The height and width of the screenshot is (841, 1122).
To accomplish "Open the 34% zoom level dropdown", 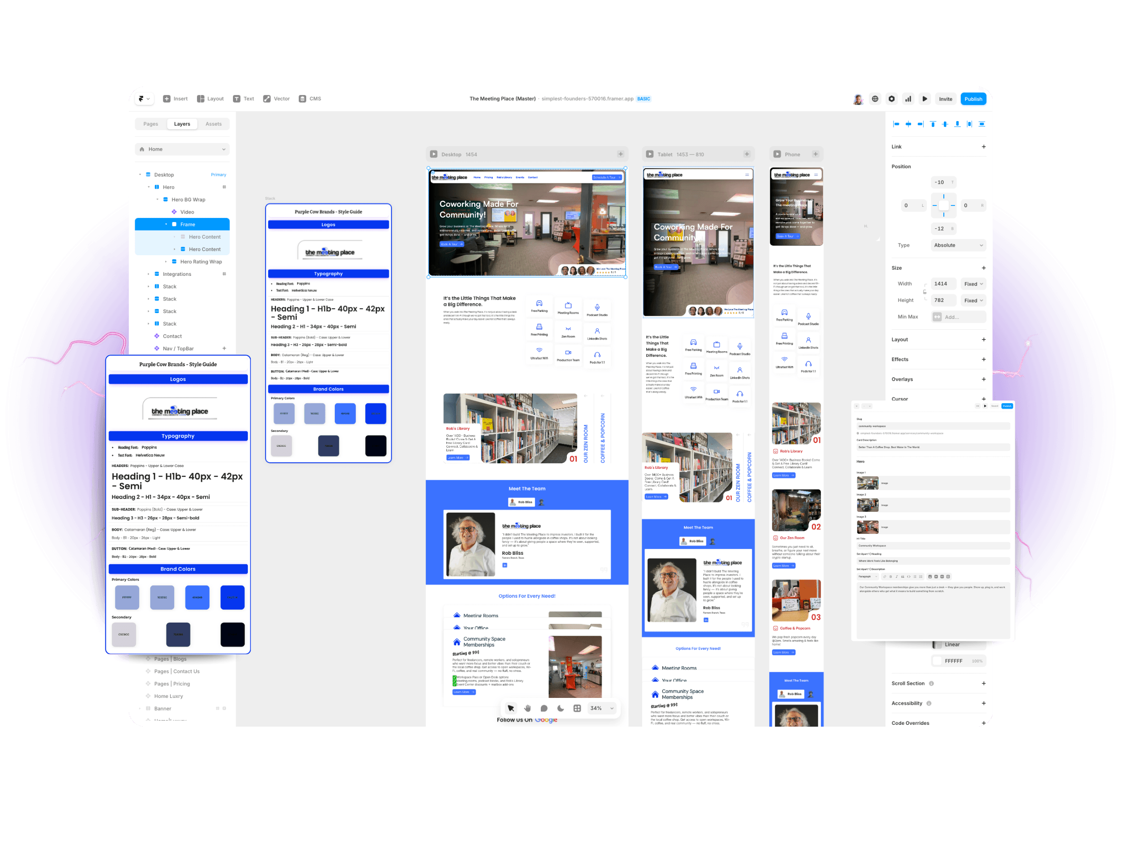I will 603,708.
